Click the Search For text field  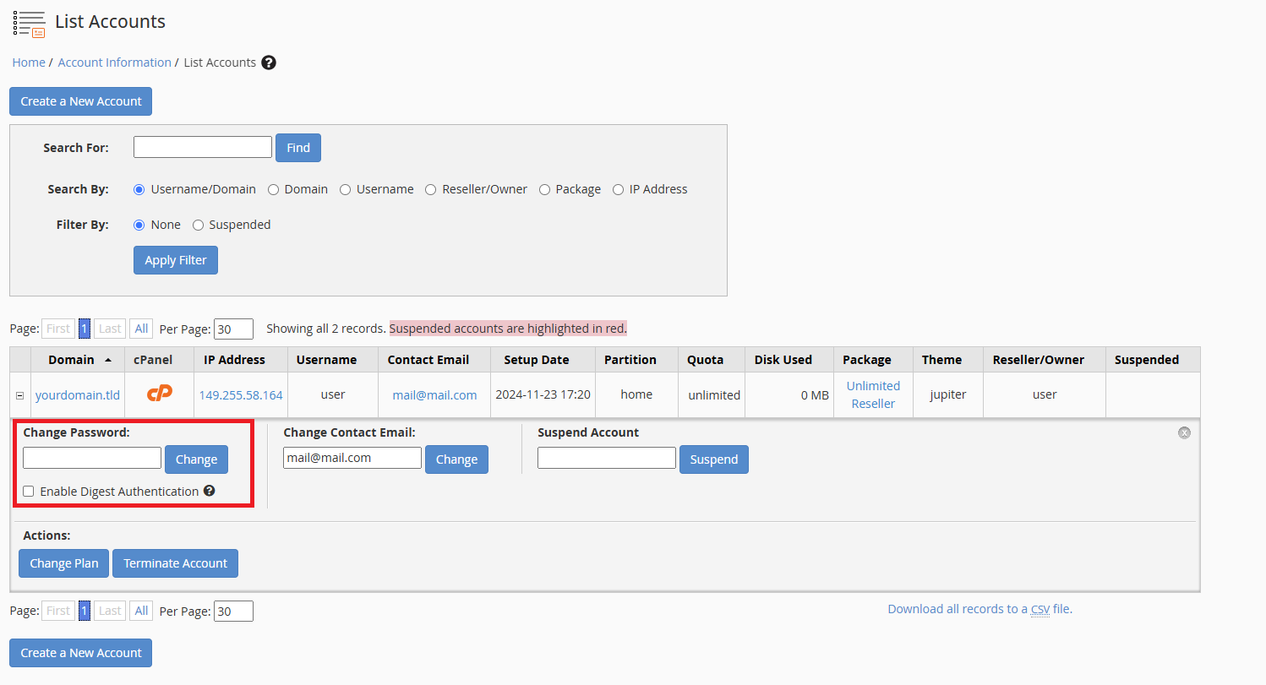[203, 147]
